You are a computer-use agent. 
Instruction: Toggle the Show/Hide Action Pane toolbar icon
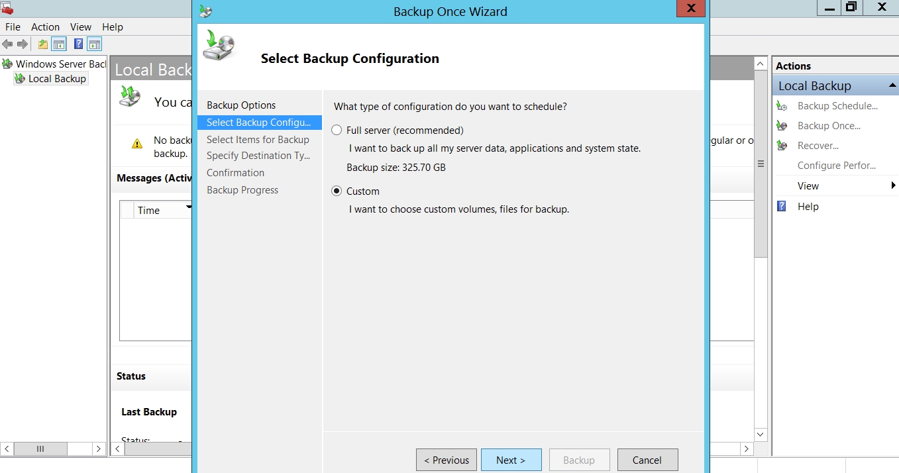point(95,44)
